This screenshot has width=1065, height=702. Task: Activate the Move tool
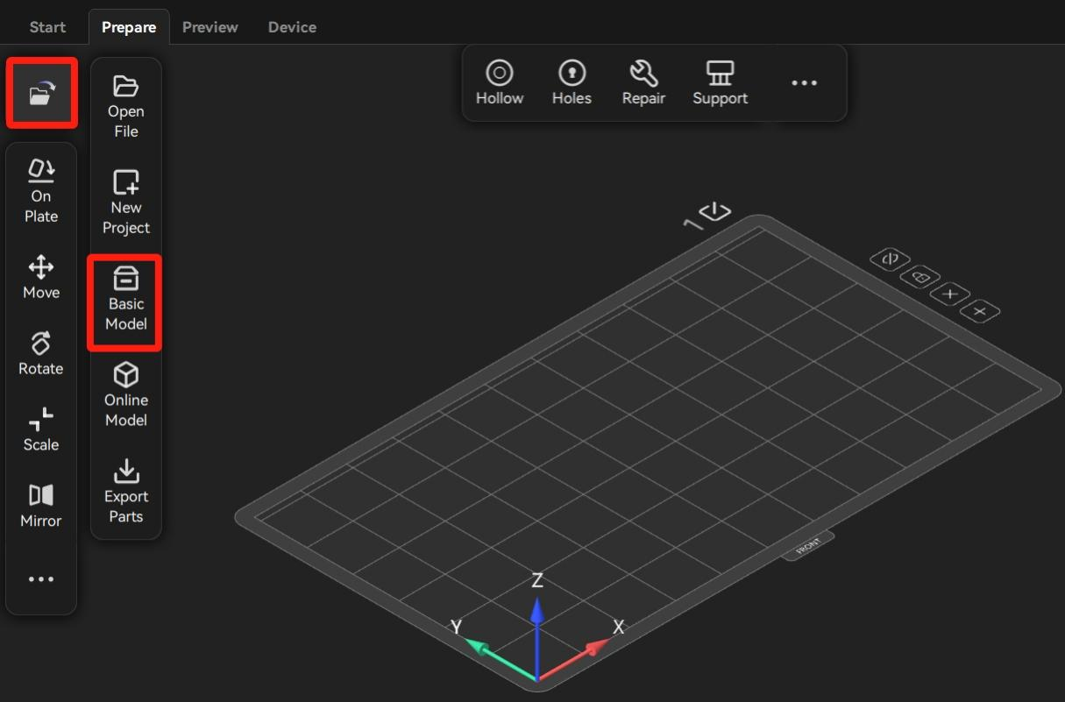(41, 277)
